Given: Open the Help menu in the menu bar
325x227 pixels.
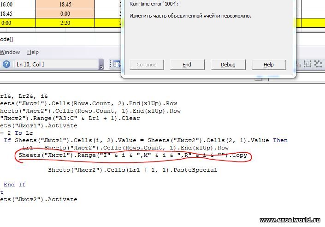Looking at the screenshot, I should pyautogui.click(x=33, y=52).
